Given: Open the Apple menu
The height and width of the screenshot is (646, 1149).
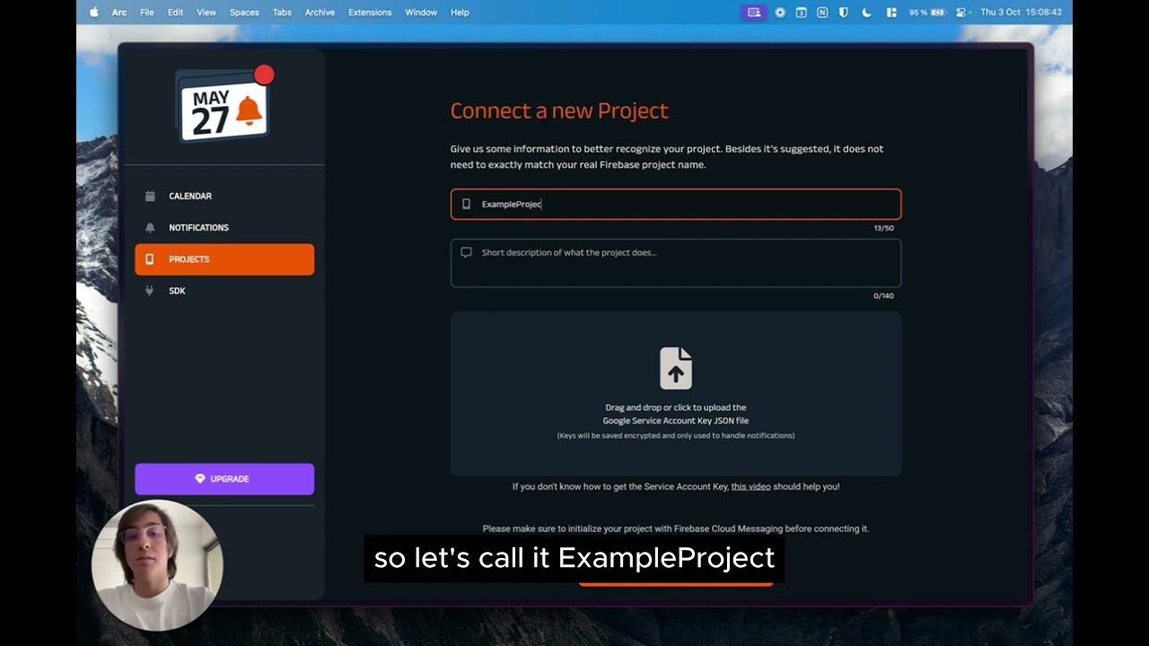Looking at the screenshot, I should point(94,13).
